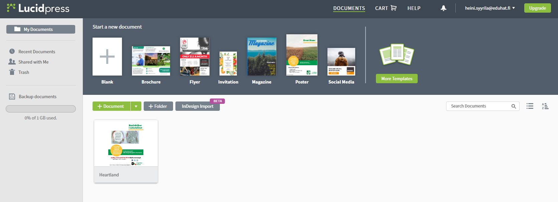
Task: Click the storage usage progress bar
Action: [x=41, y=109]
